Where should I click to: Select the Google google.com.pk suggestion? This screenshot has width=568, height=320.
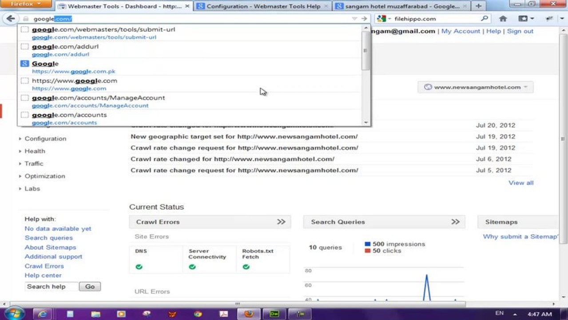point(190,67)
